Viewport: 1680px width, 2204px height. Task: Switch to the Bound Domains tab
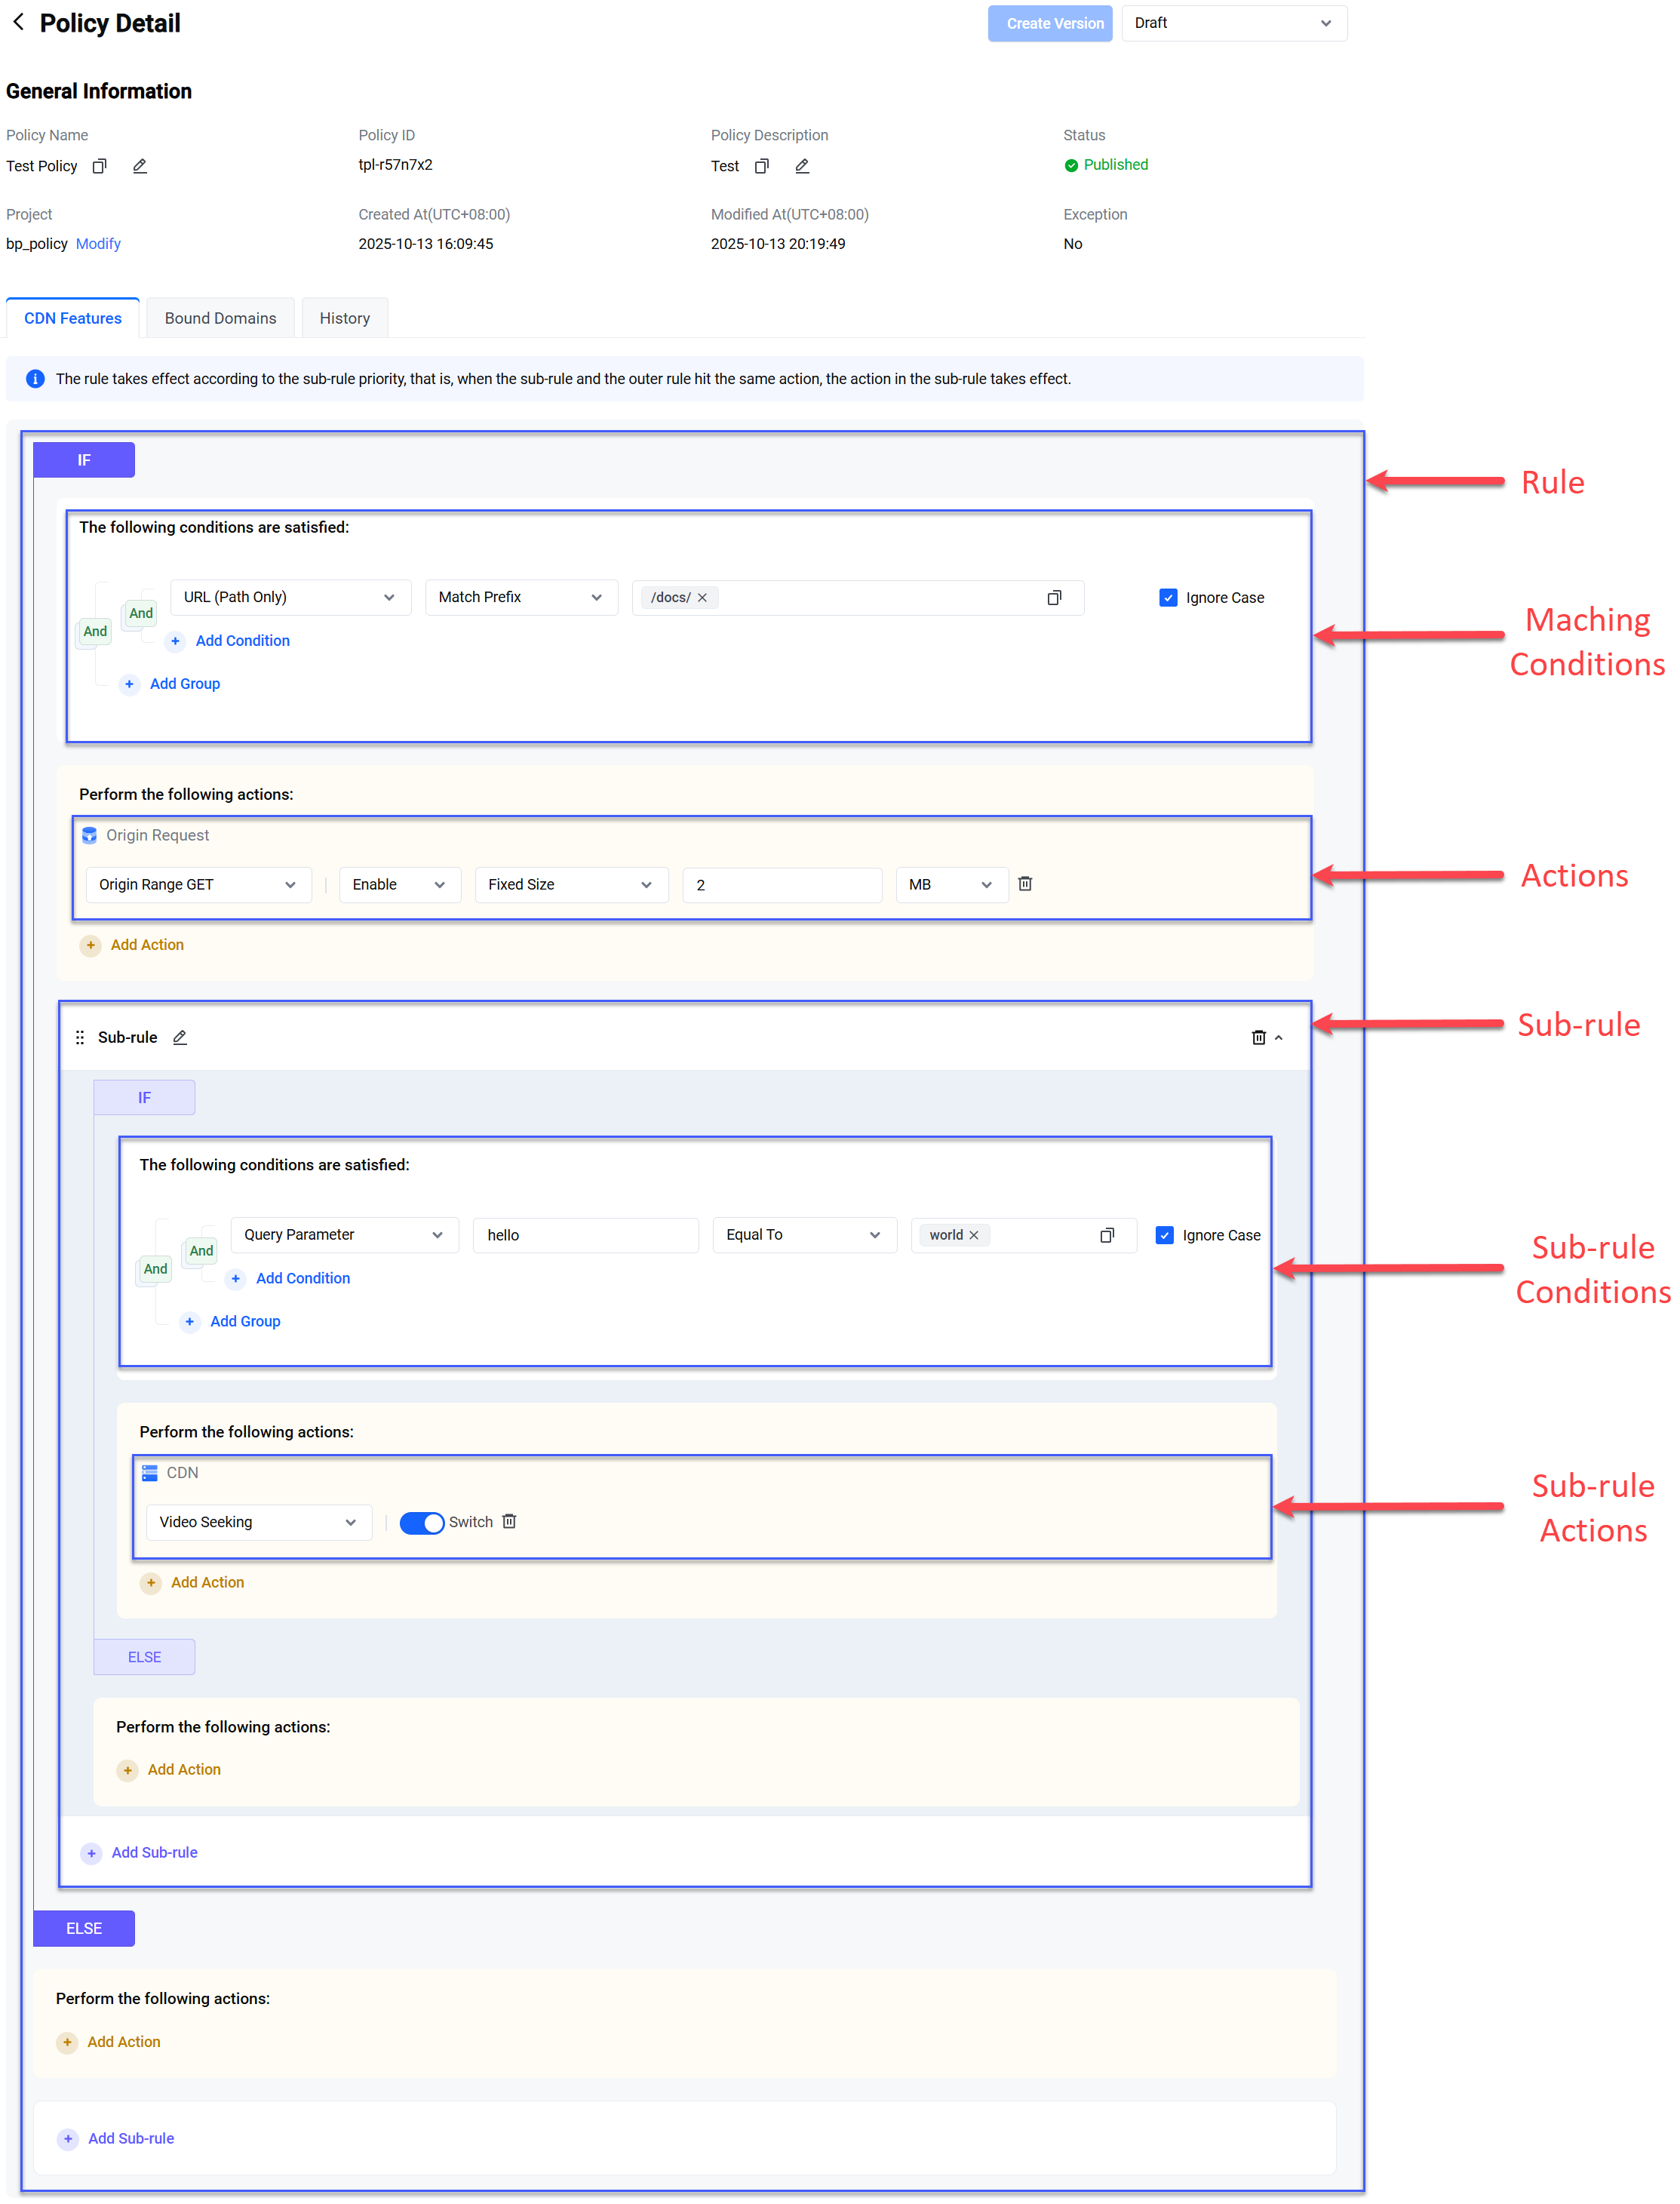(x=220, y=318)
